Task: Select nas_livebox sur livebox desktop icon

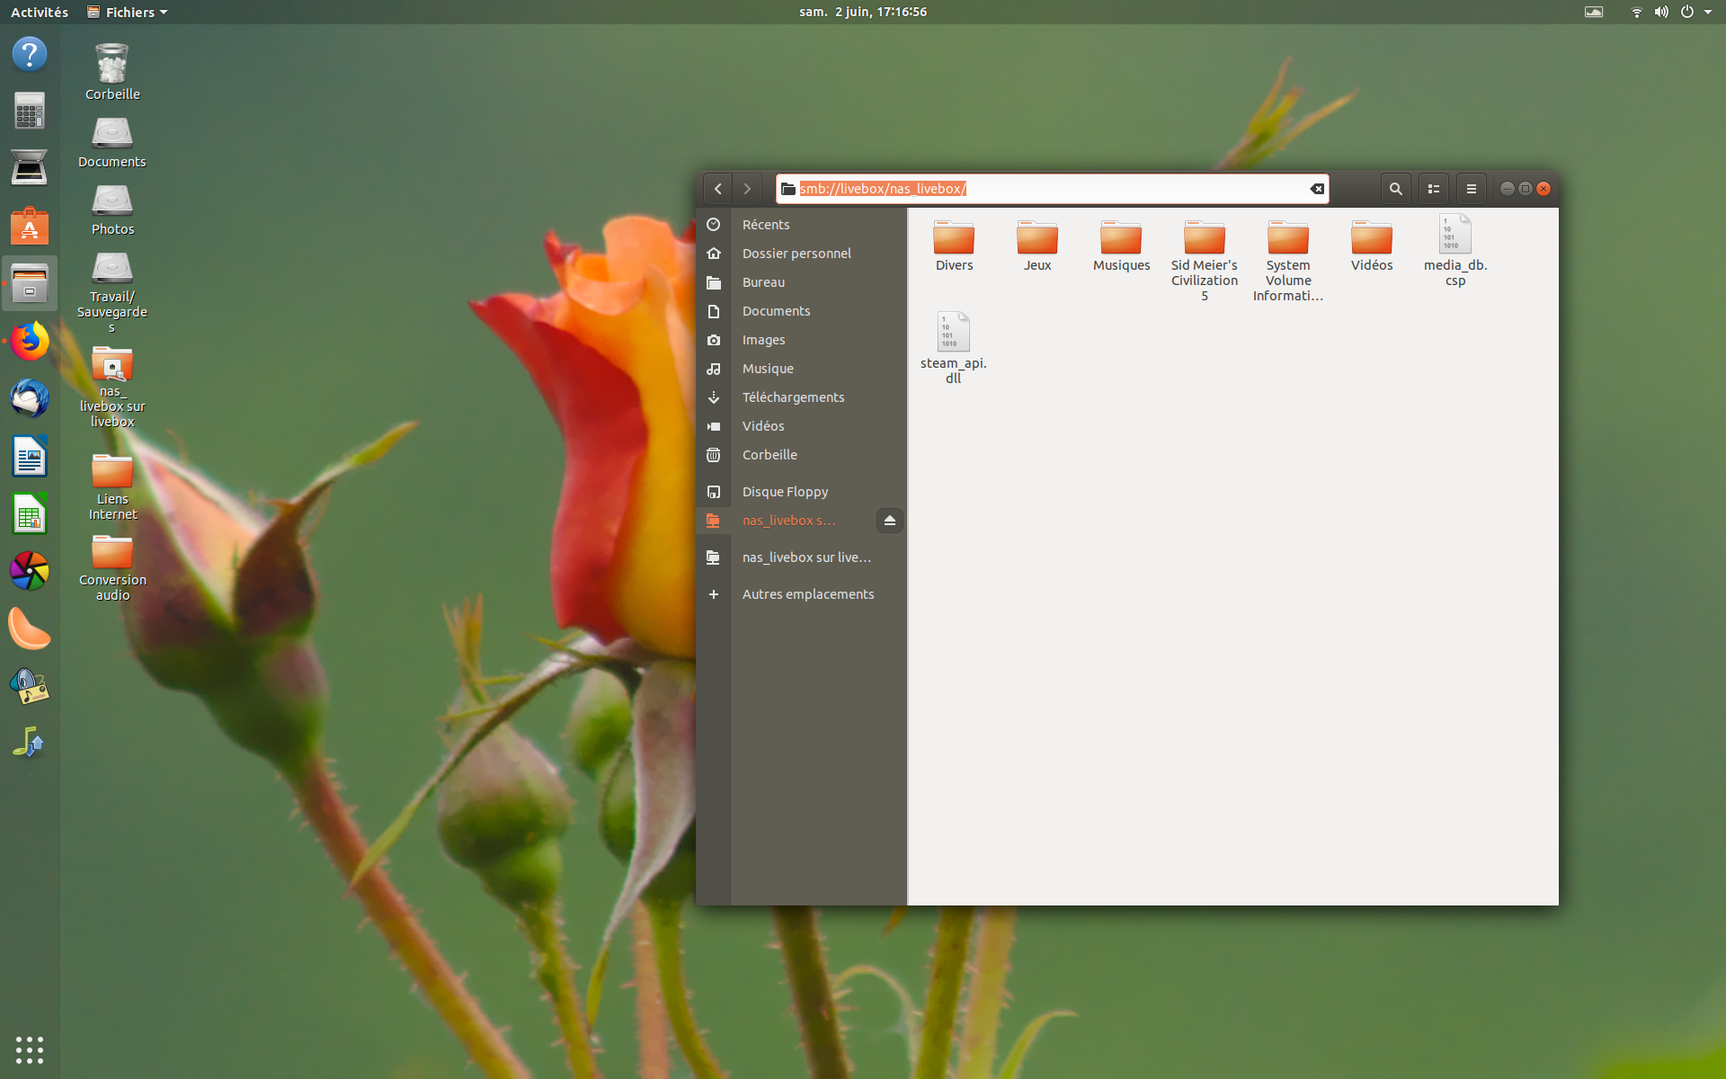Action: tap(112, 387)
